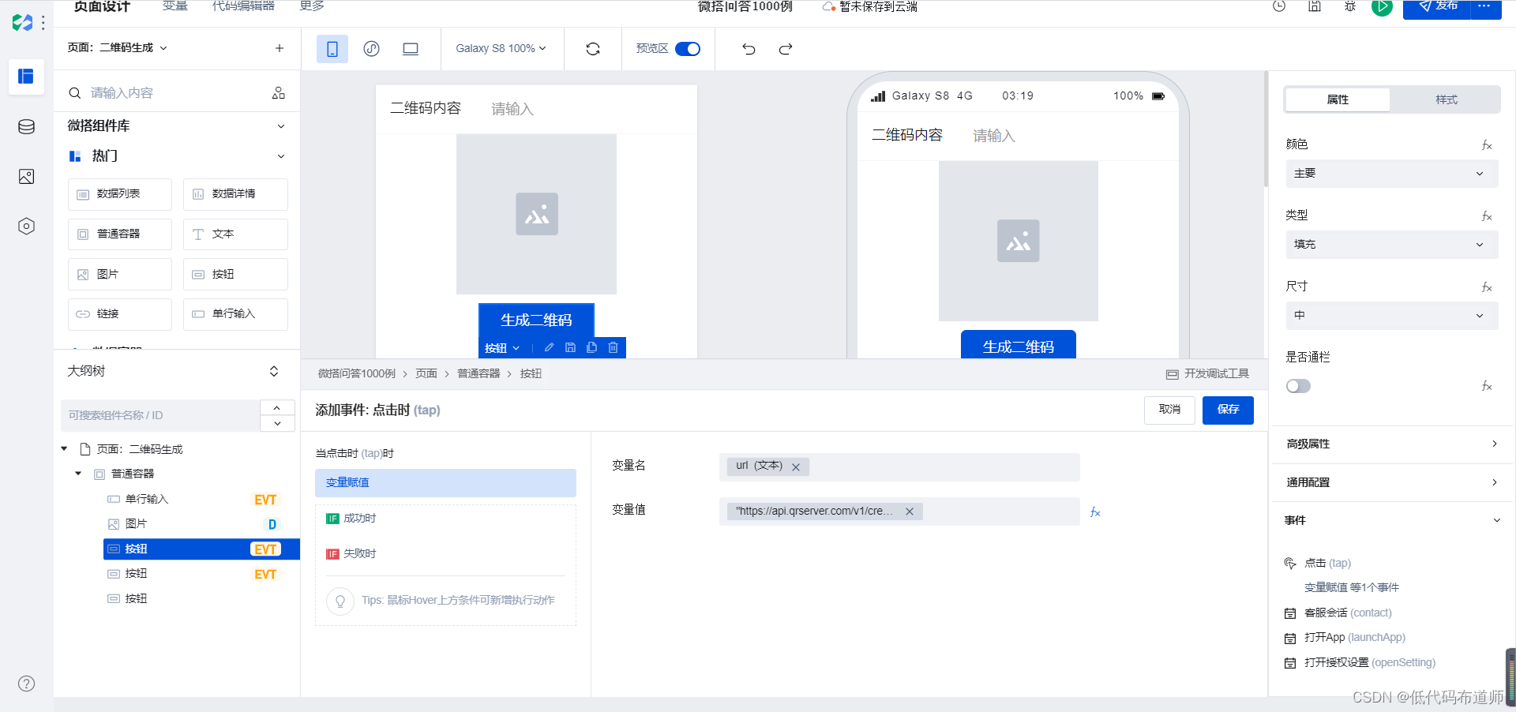Open fx binding for 类型 property
This screenshot has width=1516, height=712.
click(1487, 216)
